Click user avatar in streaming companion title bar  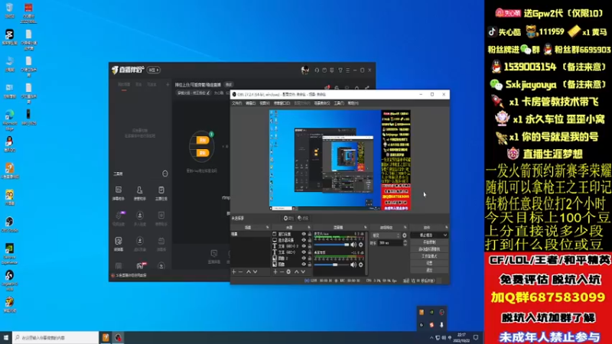click(x=304, y=70)
